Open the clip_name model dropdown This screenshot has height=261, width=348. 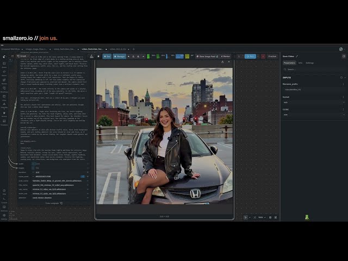click(x=60, y=185)
